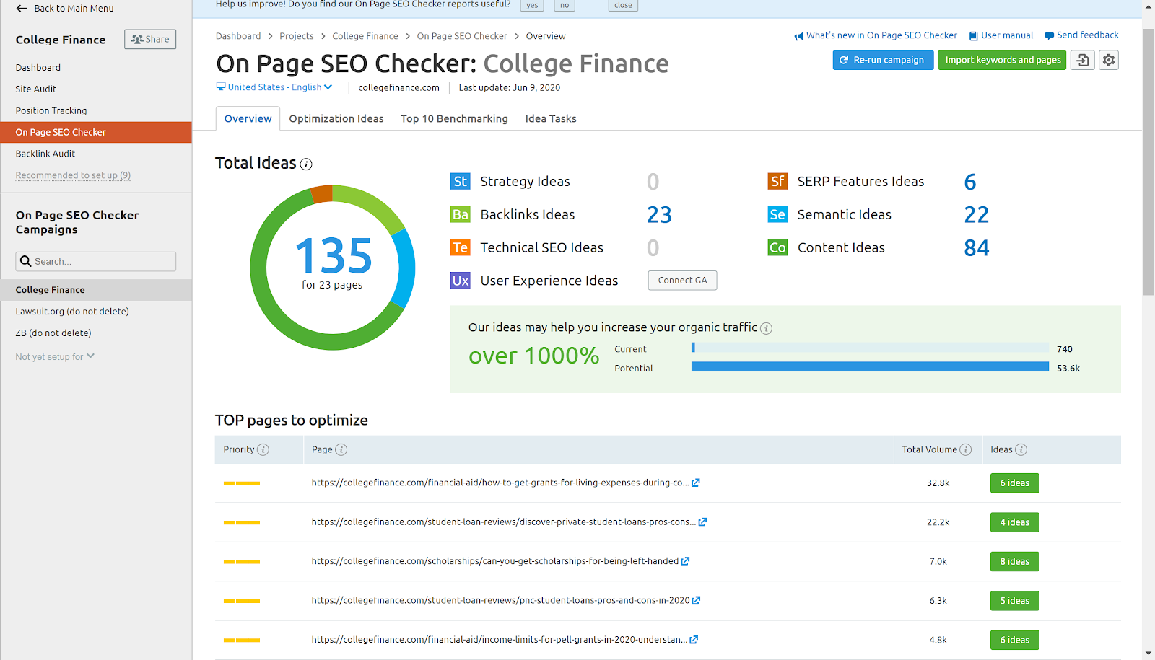Screen dimensions: 1155x660
Task: Click the Current traffic progress bar
Action: (870, 348)
